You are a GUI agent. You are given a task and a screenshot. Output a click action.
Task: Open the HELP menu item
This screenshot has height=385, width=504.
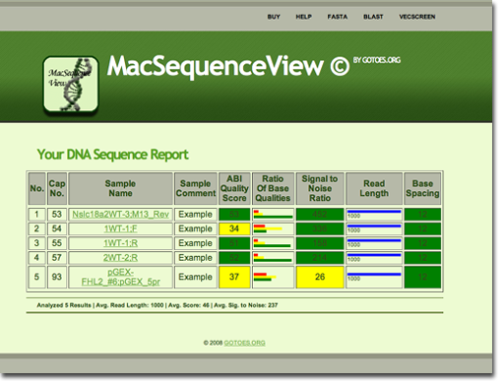pyautogui.click(x=303, y=17)
